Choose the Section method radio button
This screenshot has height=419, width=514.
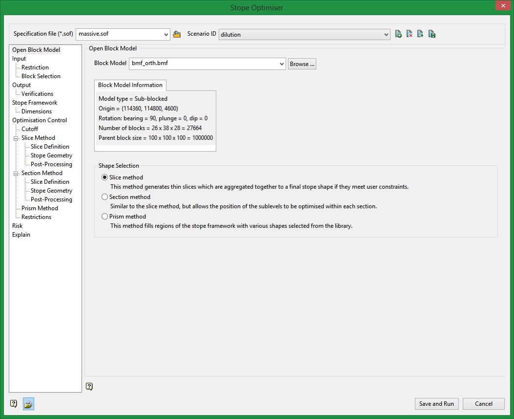point(104,197)
